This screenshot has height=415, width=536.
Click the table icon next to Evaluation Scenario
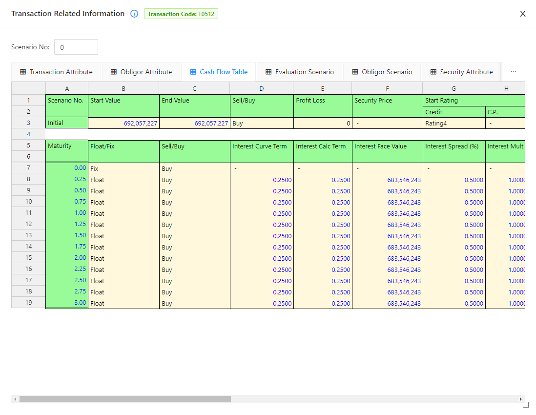[x=268, y=71]
